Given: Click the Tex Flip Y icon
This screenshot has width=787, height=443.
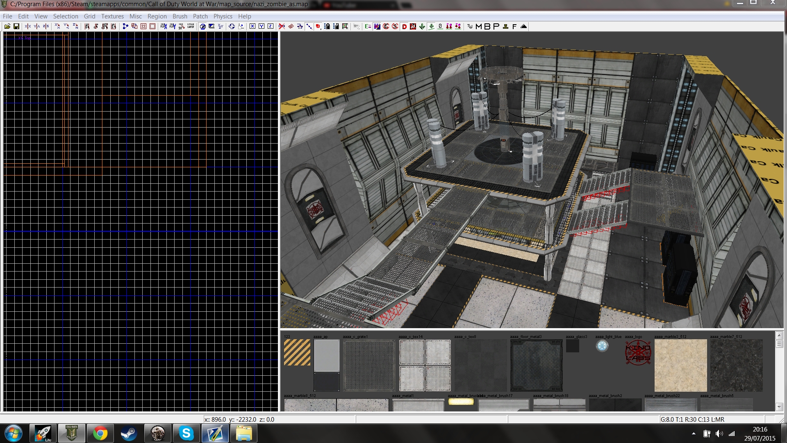Looking at the screenshot, I should tap(173, 26).
